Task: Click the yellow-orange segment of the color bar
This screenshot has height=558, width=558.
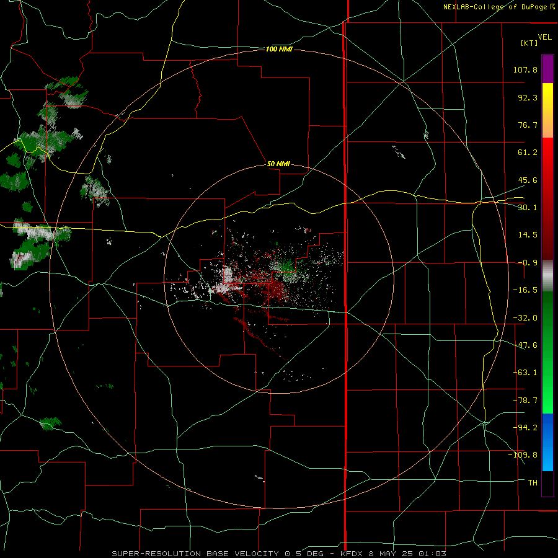Action: 547,110
